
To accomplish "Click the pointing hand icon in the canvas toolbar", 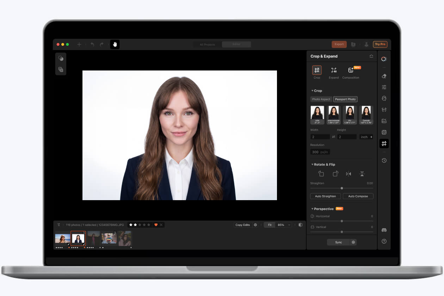I will 61,58.
